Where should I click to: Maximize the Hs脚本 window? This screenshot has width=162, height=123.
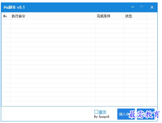coord(142,7)
